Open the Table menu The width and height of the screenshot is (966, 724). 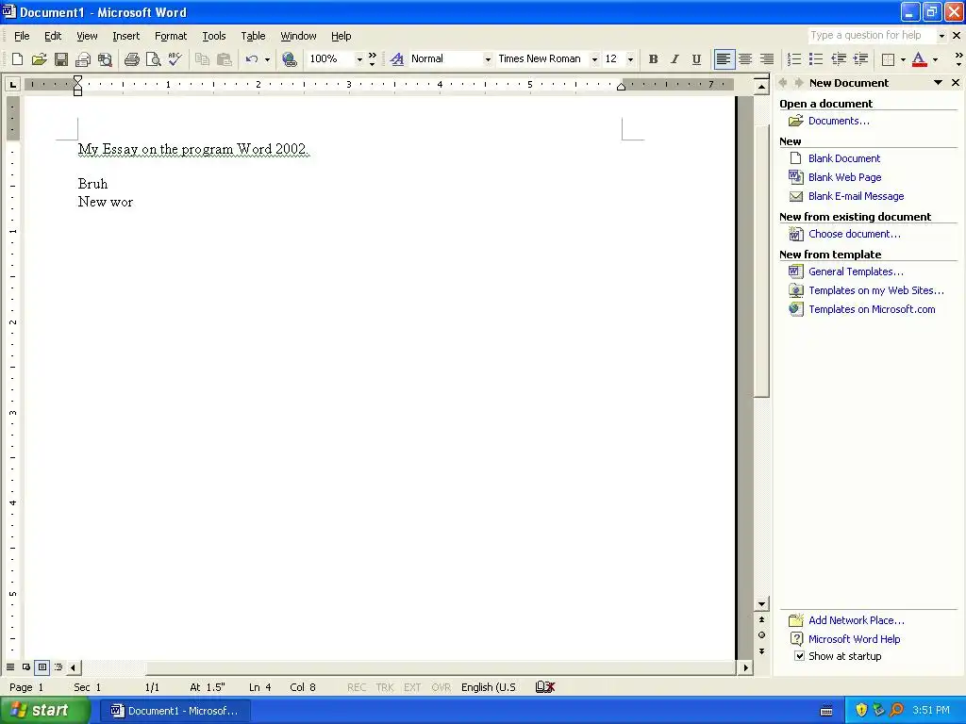[253, 36]
